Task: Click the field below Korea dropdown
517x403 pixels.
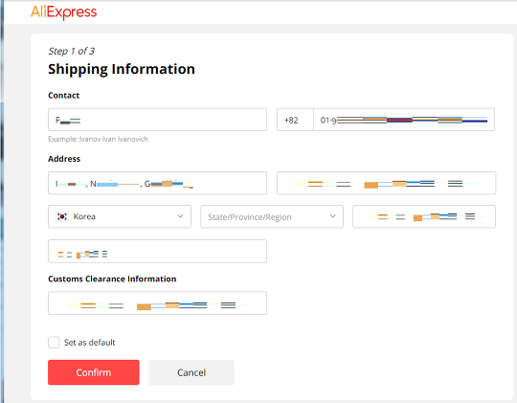Action: [158, 252]
